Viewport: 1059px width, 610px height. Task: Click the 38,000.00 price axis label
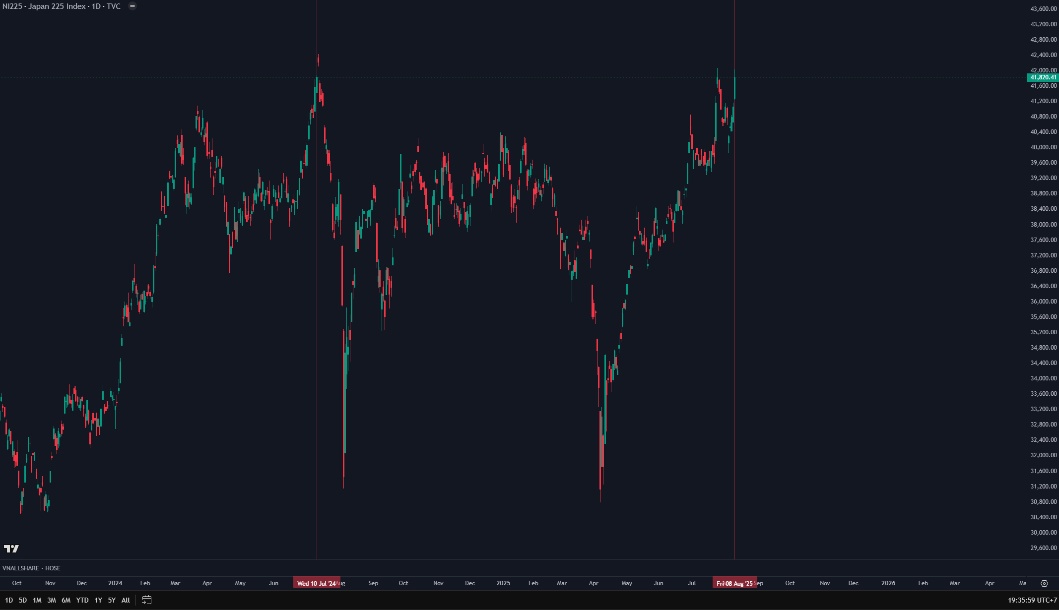pyautogui.click(x=1044, y=224)
